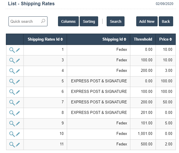The image size is (179, 153).
Task: Edit the Fedex rate with Id 4
Action: coord(18,71)
